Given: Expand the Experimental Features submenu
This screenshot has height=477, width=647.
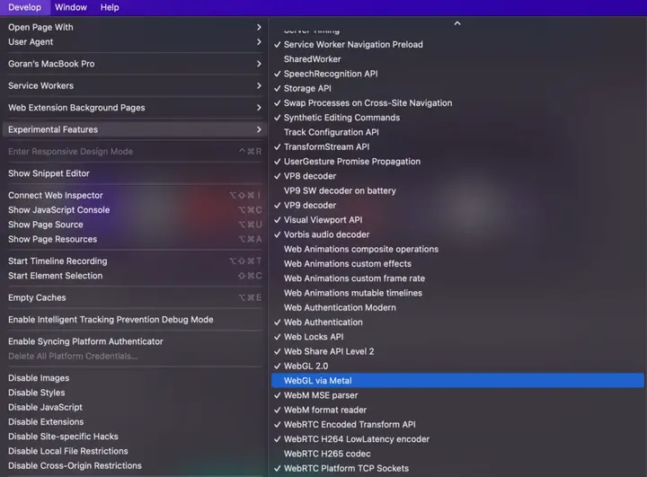Looking at the screenshot, I should [x=135, y=129].
